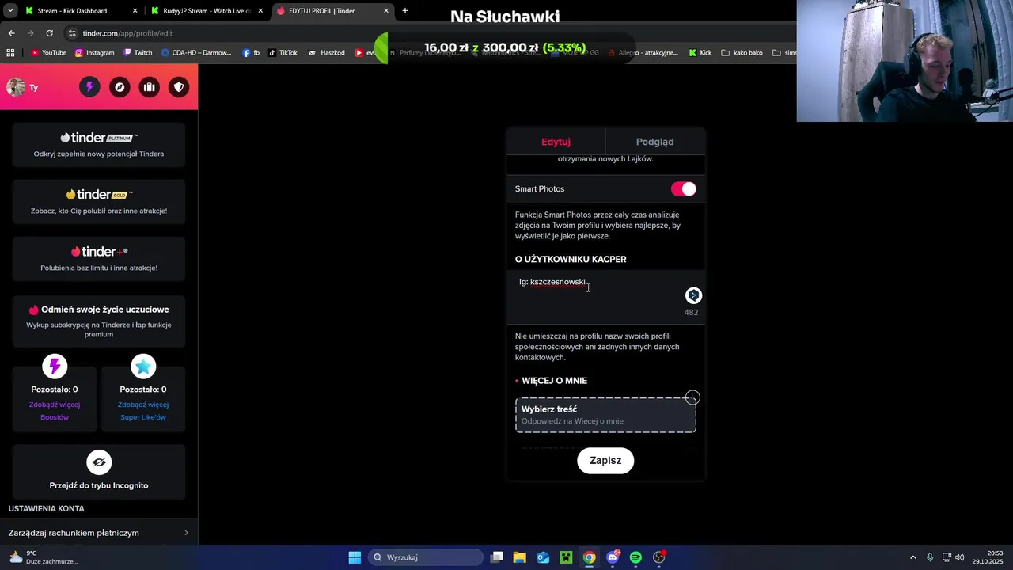The width and height of the screenshot is (1013, 570).
Task: Open the weather widget on taskbar
Action: tap(43, 557)
